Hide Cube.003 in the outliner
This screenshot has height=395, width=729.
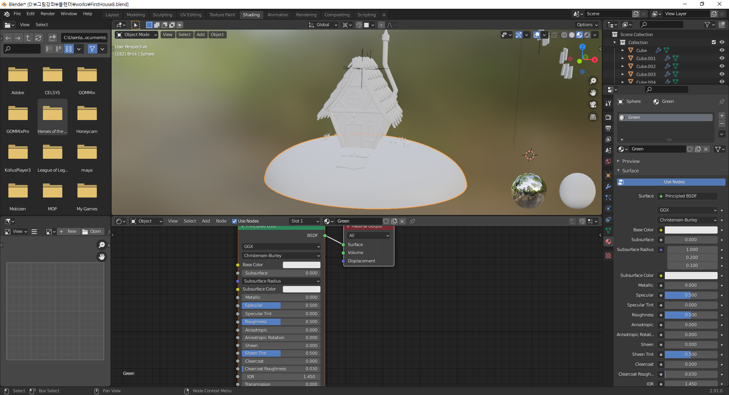point(722,74)
